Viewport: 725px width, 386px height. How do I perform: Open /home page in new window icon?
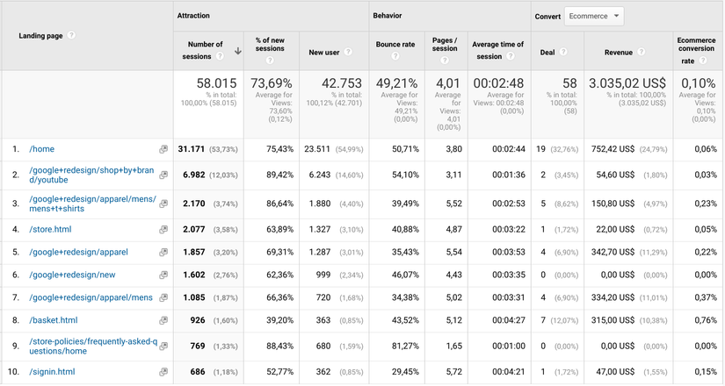(163, 149)
